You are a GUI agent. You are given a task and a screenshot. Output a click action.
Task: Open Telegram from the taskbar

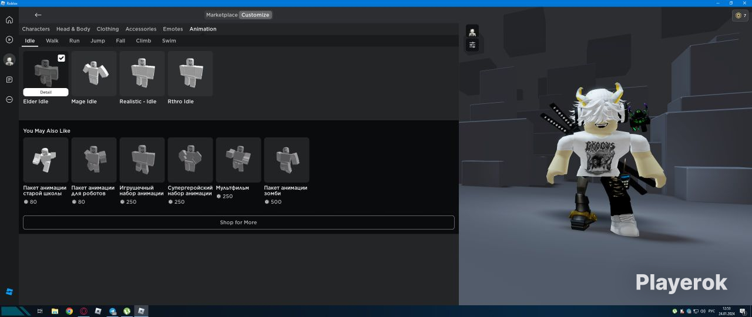[113, 311]
